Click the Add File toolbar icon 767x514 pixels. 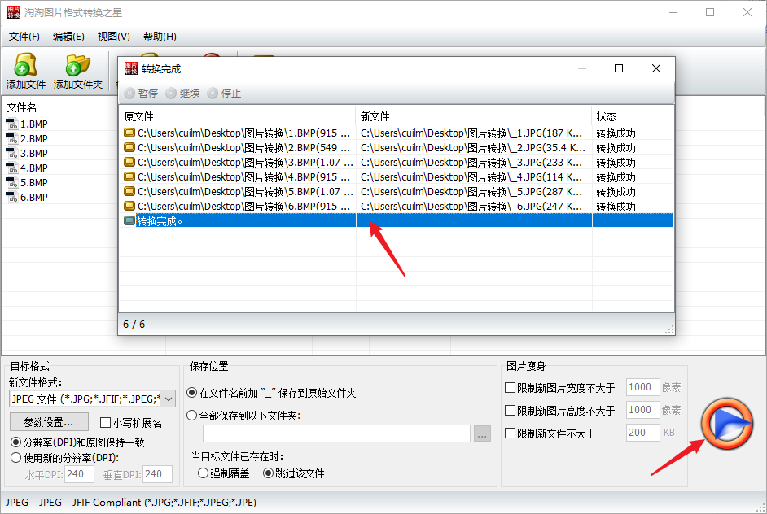26,66
